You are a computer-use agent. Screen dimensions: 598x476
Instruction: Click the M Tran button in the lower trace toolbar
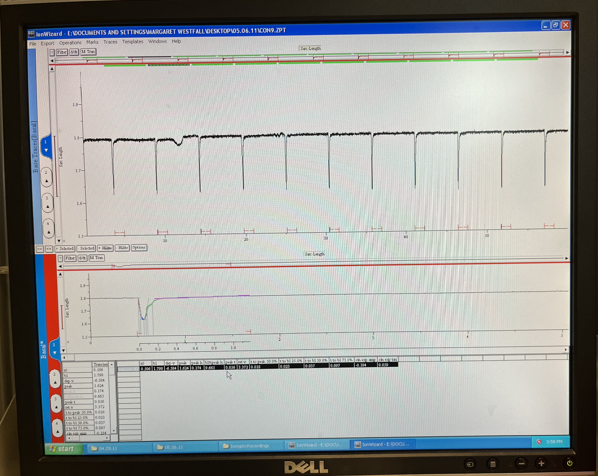coord(96,258)
